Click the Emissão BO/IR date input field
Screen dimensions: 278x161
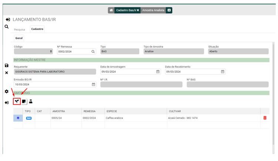52,84
